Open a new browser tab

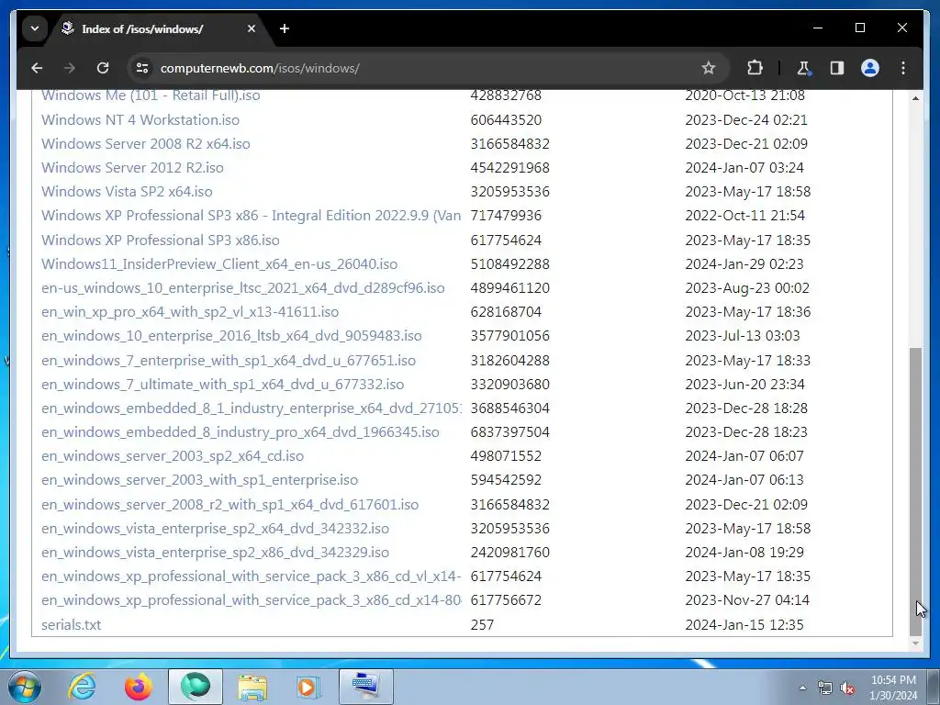[285, 28]
